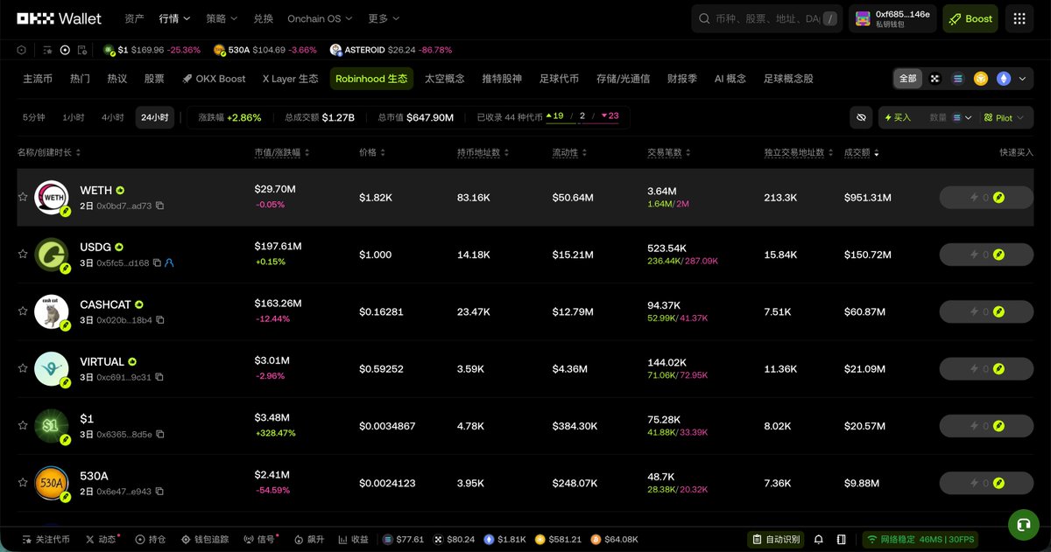Screen dimensions: 1051x552
Task: Click the Boost rocket button
Action: pyautogui.click(x=970, y=18)
